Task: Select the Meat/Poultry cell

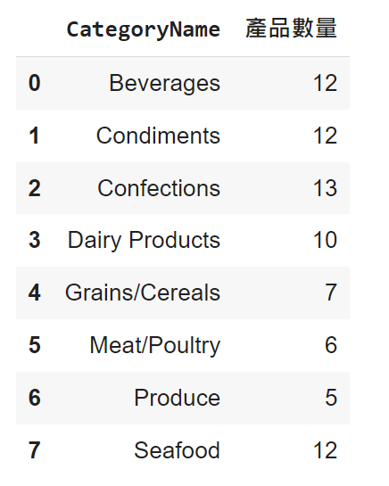Action: [155, 346]
